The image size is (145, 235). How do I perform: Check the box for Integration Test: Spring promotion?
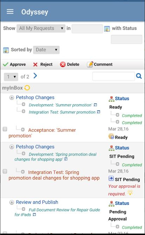coord(5,171)
